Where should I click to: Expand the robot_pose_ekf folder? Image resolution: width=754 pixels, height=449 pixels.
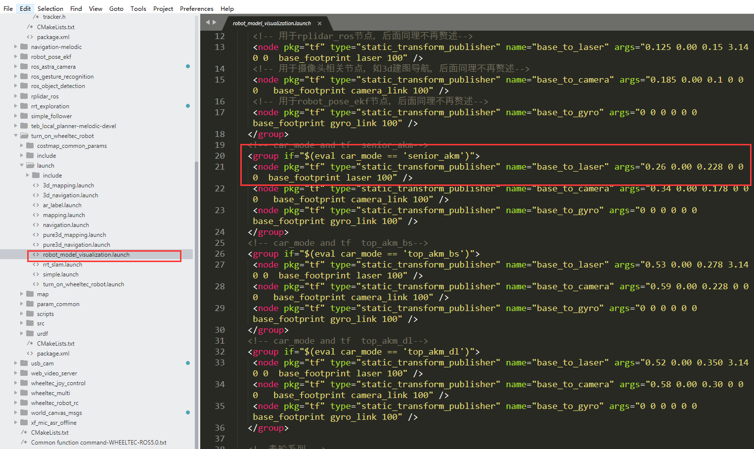click(x=16, y=56)
